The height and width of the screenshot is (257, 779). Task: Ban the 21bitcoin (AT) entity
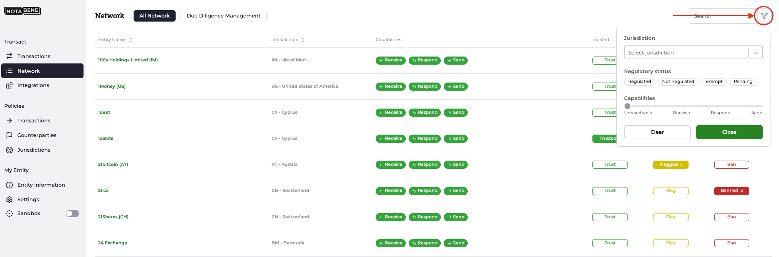(x=732, y=165)
